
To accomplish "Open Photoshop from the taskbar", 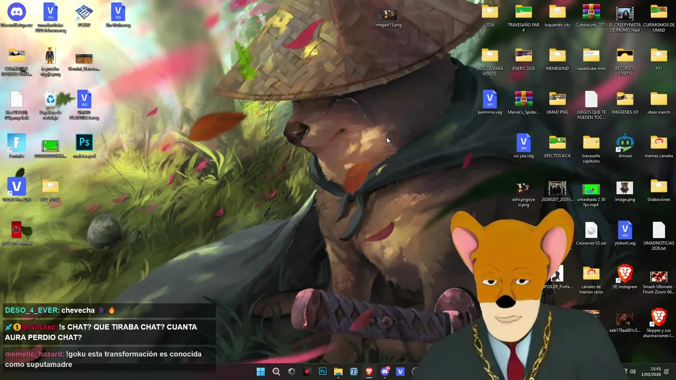I will tap(323, 372).
